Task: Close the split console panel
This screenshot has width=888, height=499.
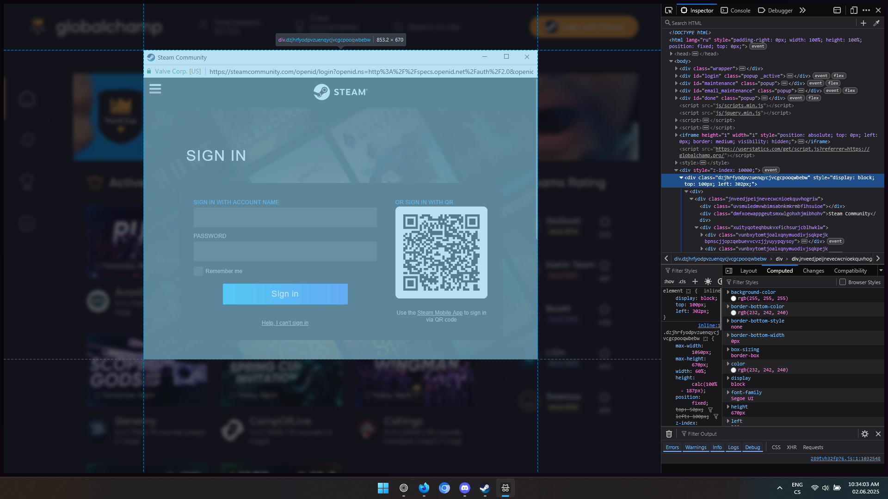Action: pyautogui.click(x=878, y=434)
